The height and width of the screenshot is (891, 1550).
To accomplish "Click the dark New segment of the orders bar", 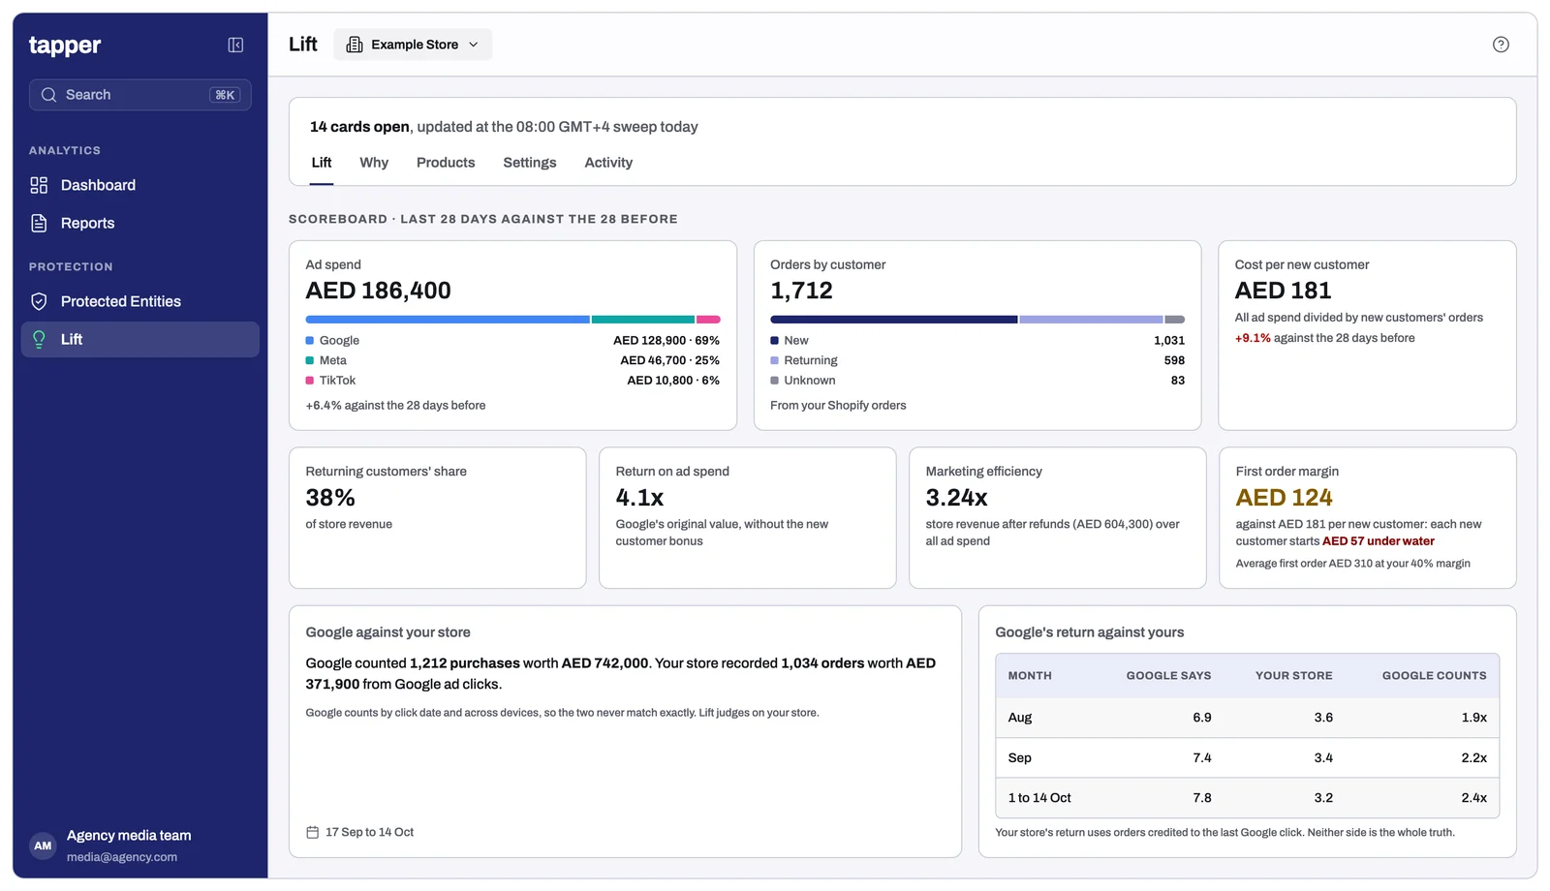I will click(894, 319).
